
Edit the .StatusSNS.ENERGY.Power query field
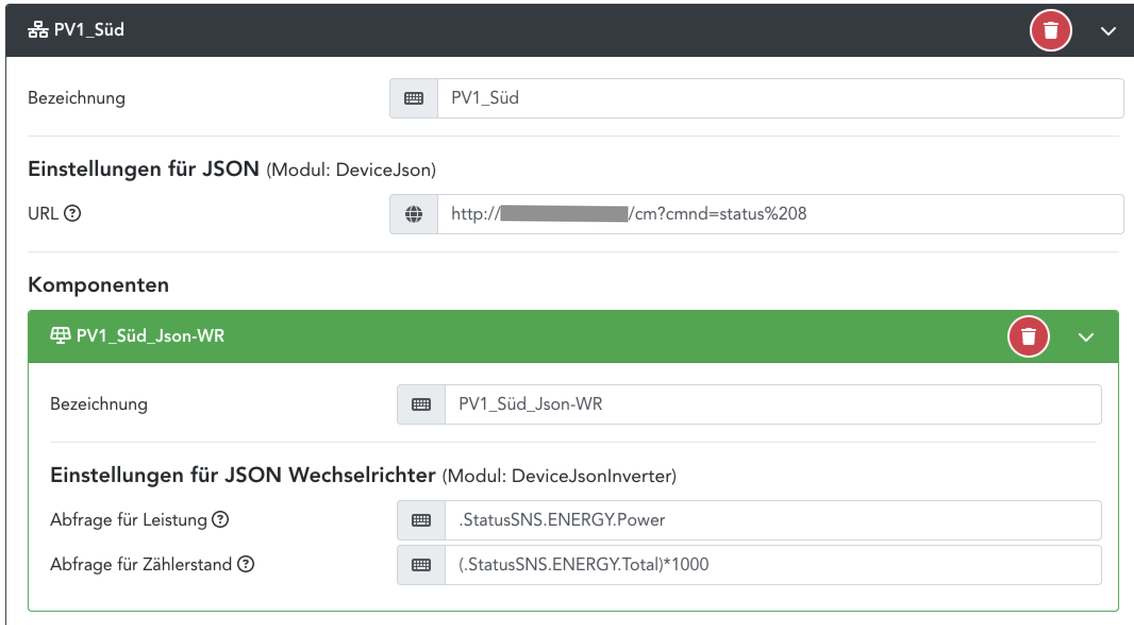click(x=772, y=520)
